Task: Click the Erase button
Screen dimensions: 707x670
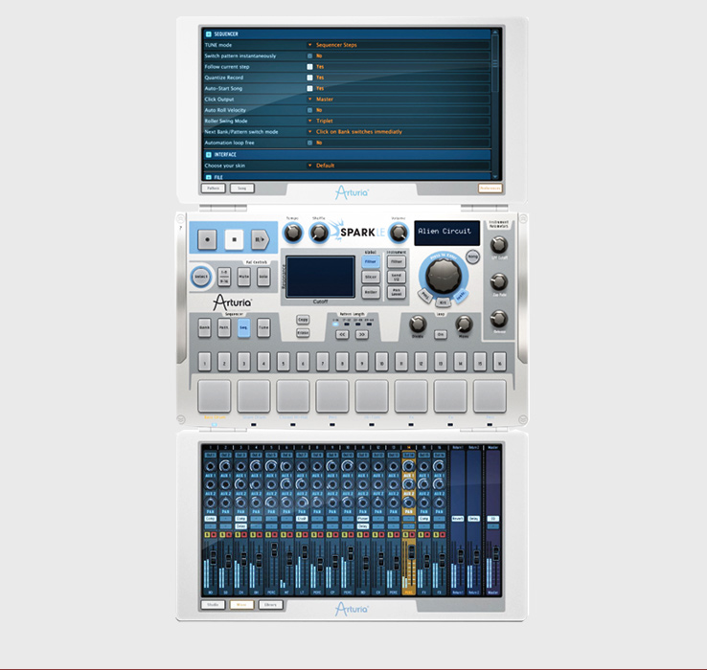Action: pyautogui.click(x=303, y=333)
